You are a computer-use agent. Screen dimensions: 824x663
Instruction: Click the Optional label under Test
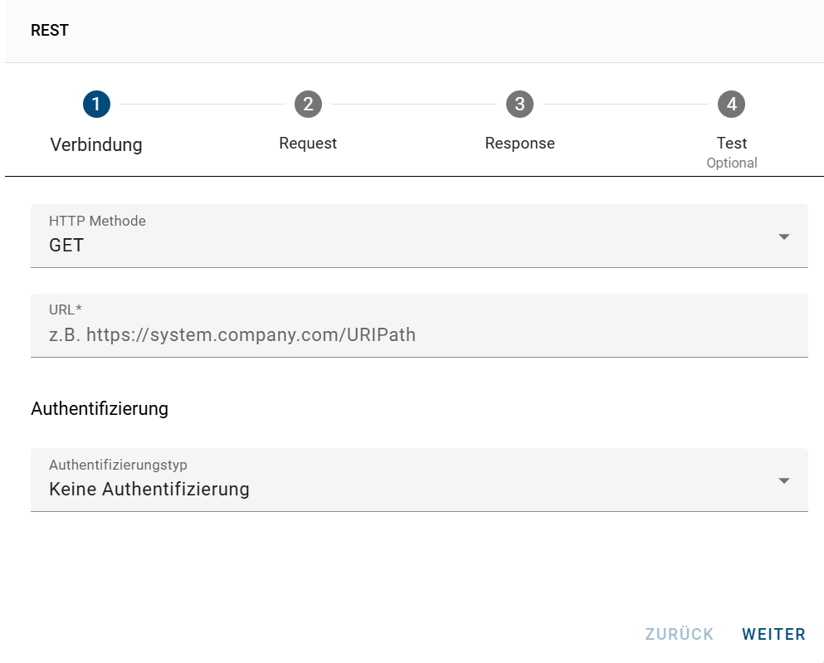731,163
